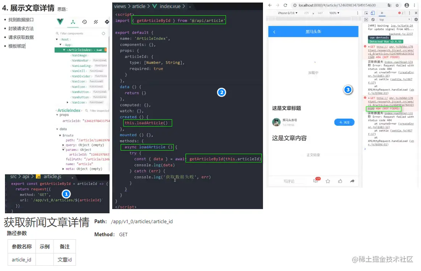Image resolution: width=421 pixels, height=271 pixels.
Task: Open console settings gear
Action: pyautogui.click(x=416, y=19)
